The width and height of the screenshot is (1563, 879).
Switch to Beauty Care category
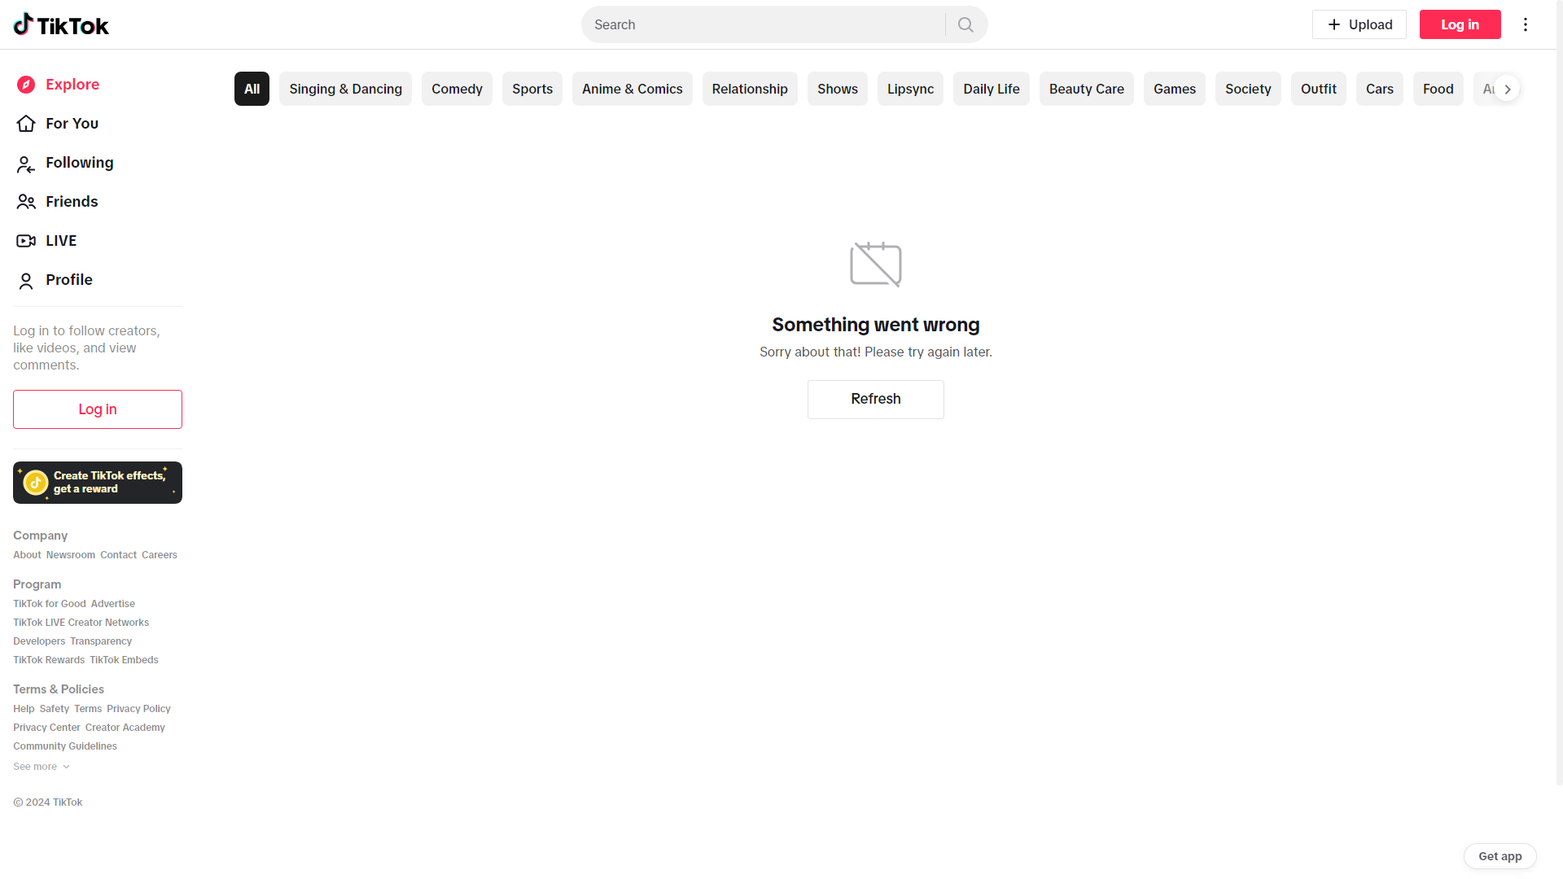pos(1086,90)
